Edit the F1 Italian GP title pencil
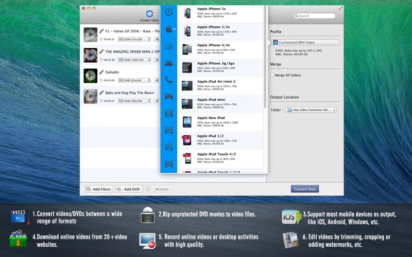The height and width of the screenshot is (257, 412). pyautogui.click(x=101, y=31)
